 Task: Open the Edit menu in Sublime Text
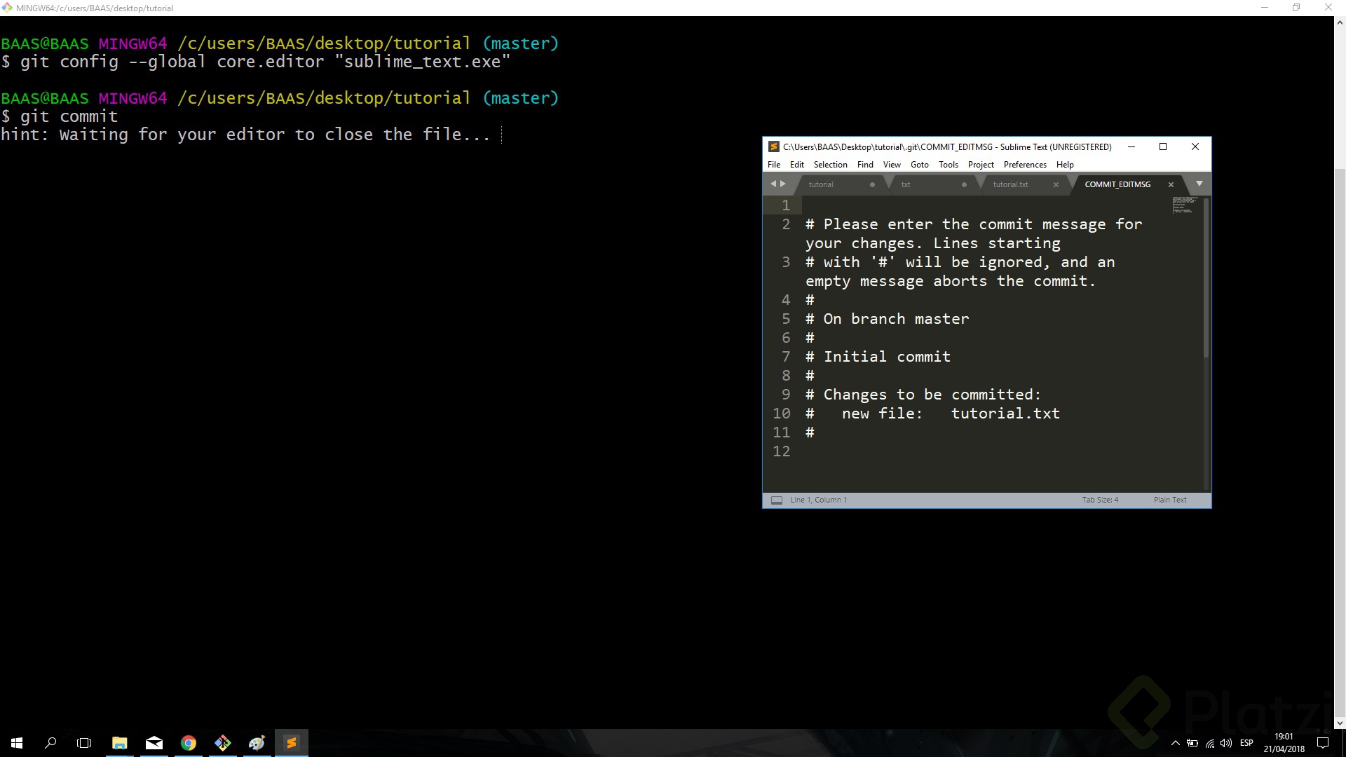tap(797, 165)
